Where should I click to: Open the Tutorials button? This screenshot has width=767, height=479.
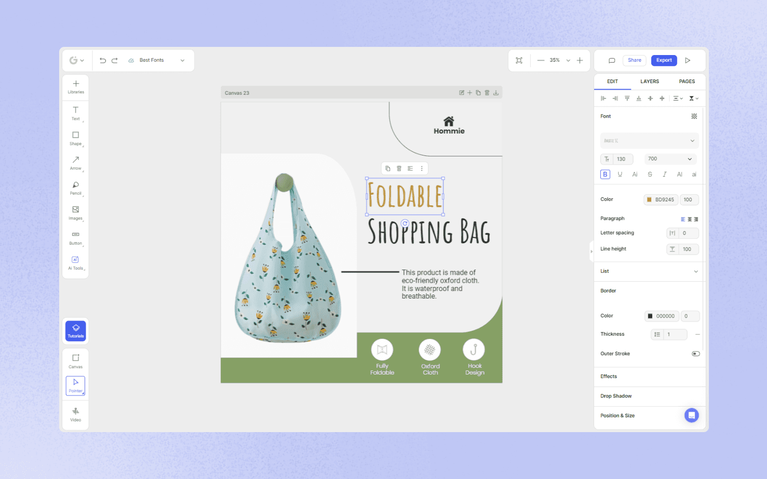pyautogui.click(x=75, y=331)
